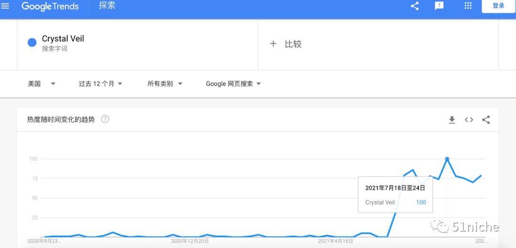Screen dimensions: 516x248
Task: Open the Google apps grid
Action: click(x=468, y=6)
